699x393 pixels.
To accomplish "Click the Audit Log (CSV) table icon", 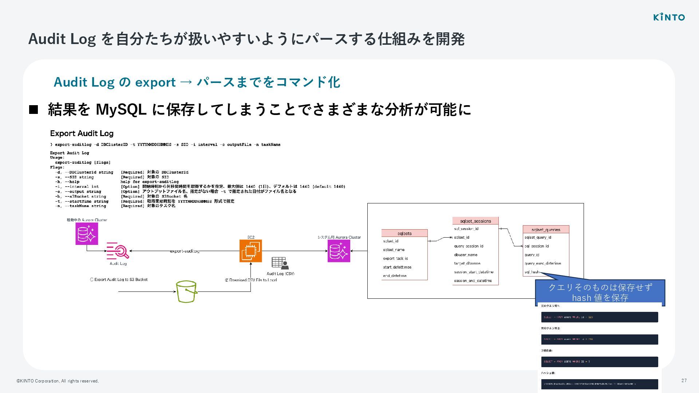I will tap(280, 263).
